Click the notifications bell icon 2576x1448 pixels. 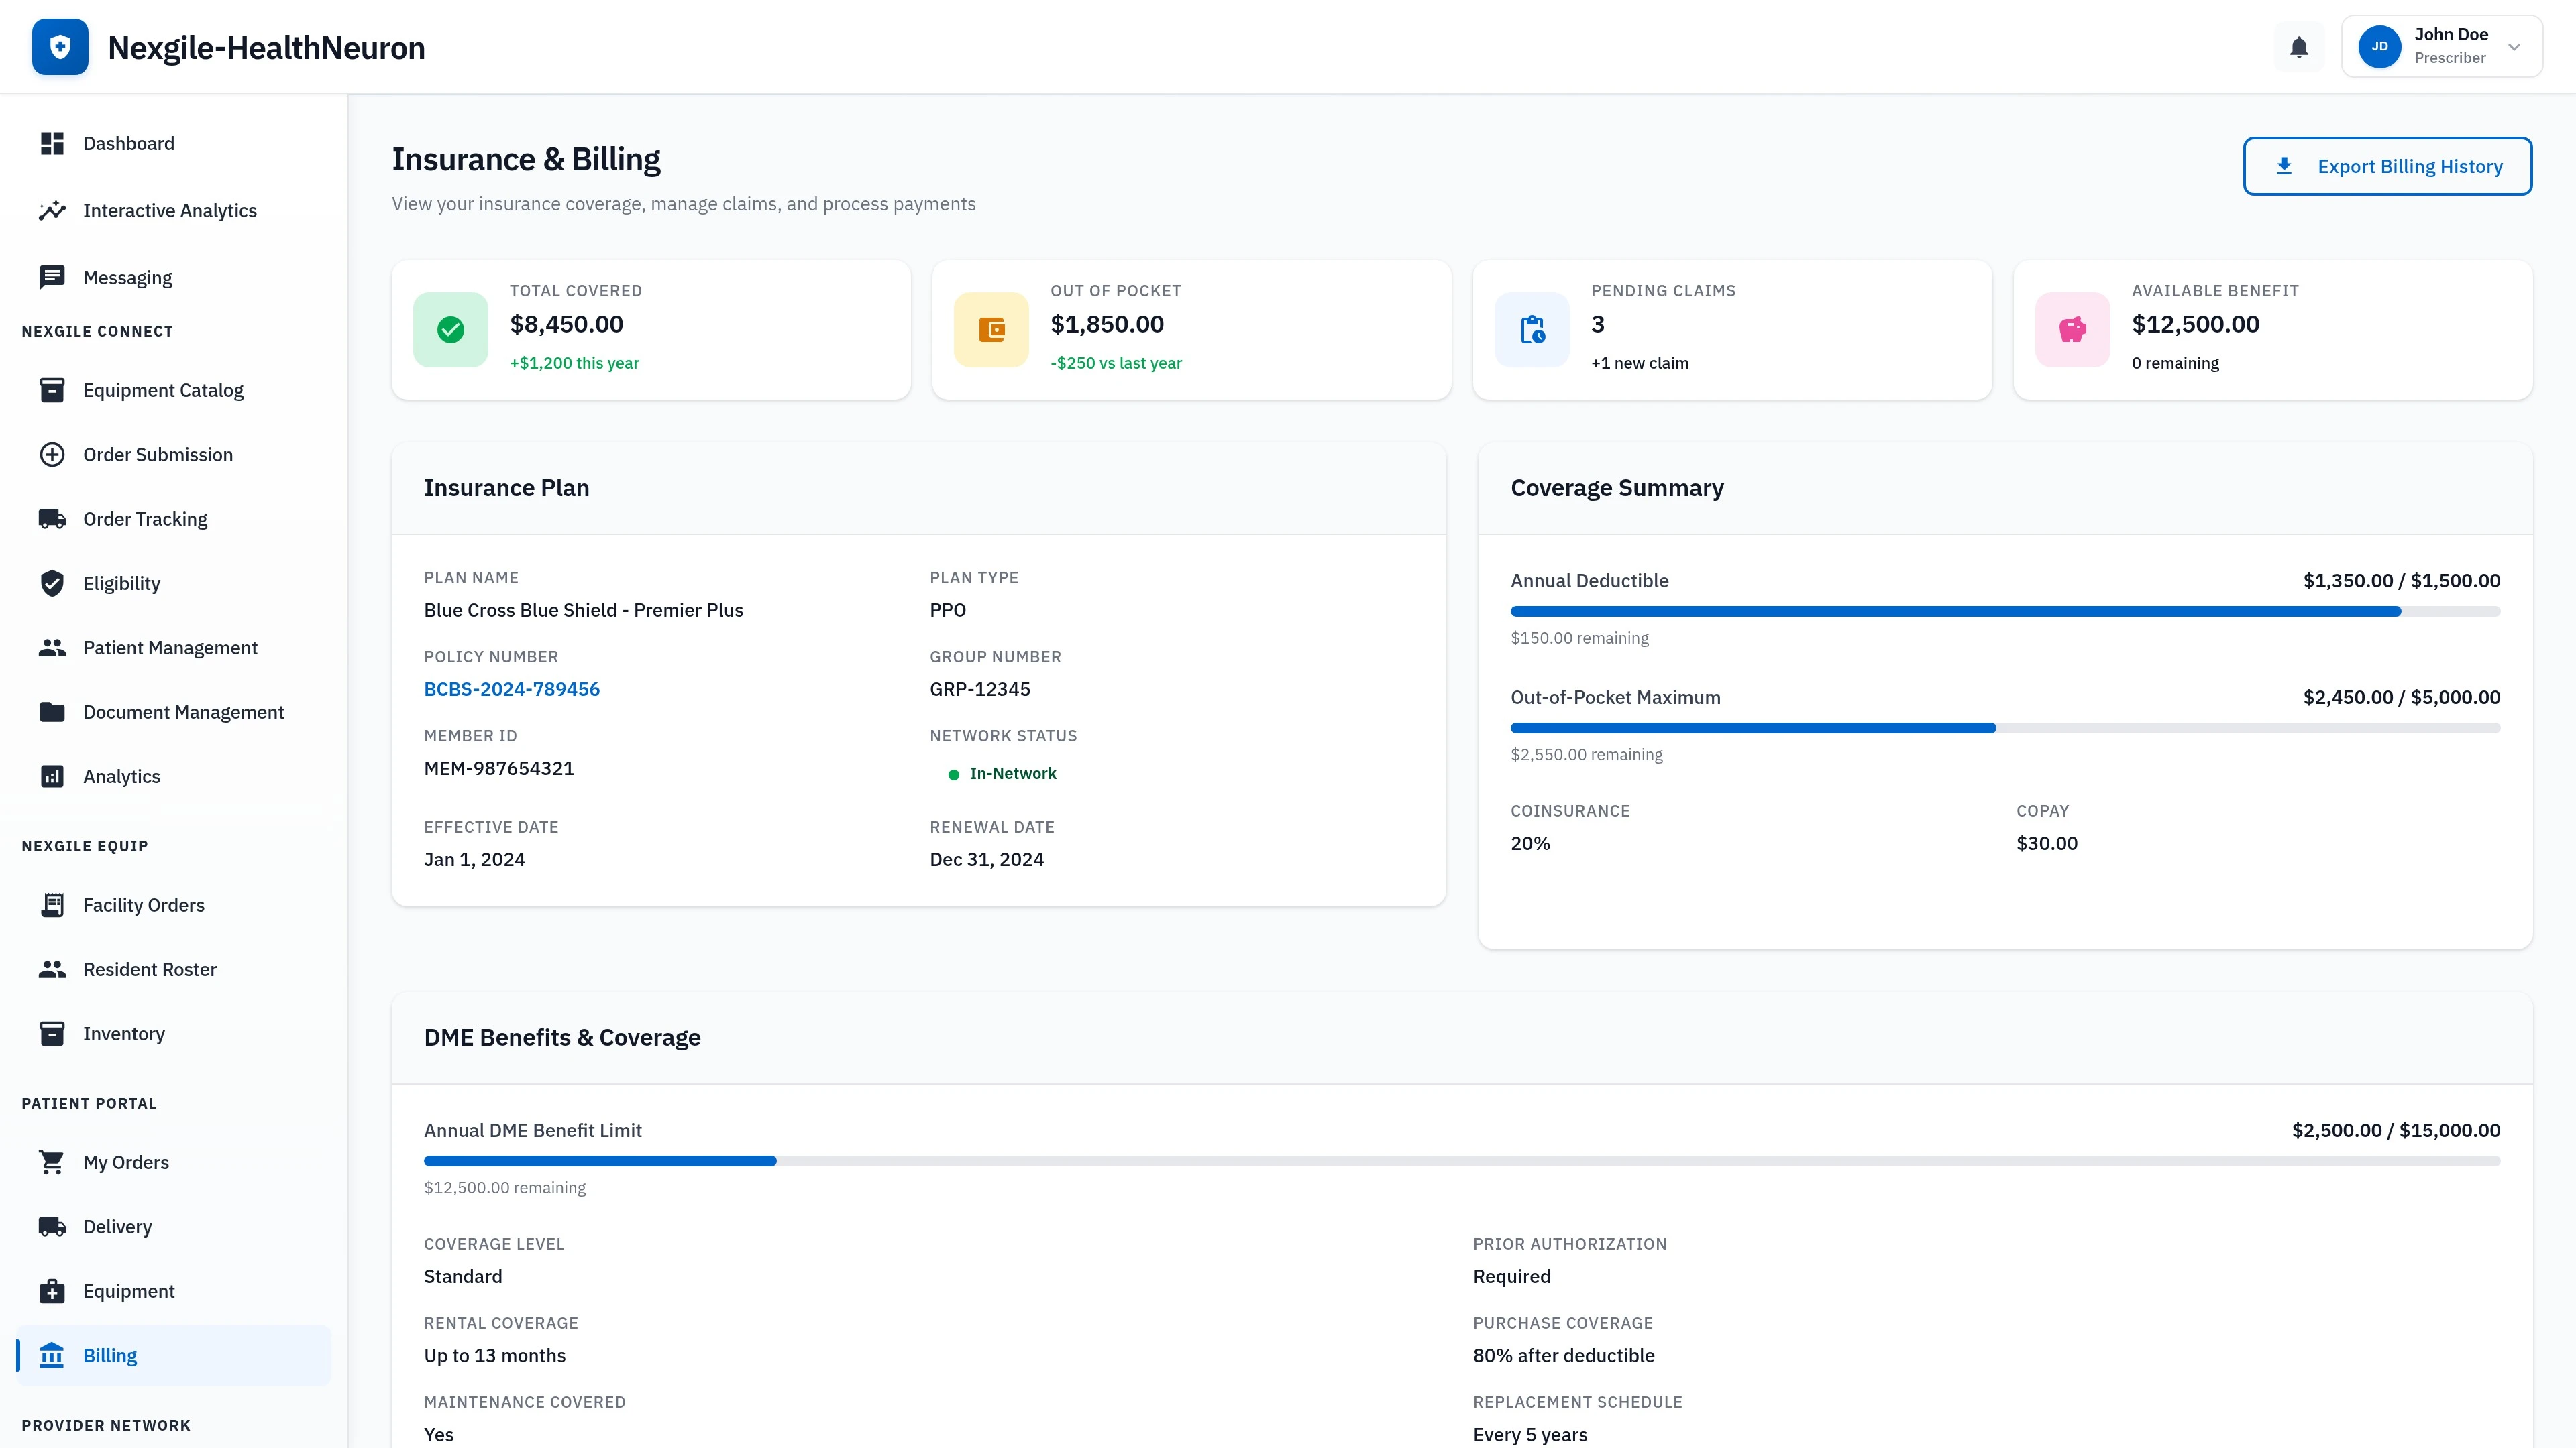click(2299, 46)
